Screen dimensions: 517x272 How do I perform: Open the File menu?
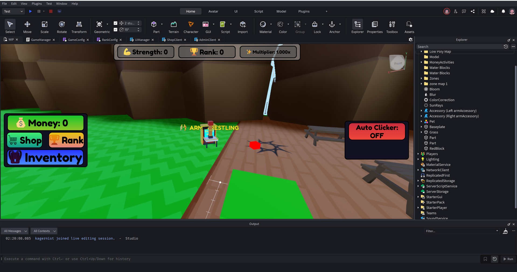coord(5,3)
